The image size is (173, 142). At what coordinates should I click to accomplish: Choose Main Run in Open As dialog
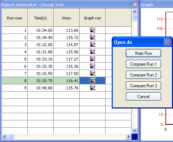[x=143, y=53]
